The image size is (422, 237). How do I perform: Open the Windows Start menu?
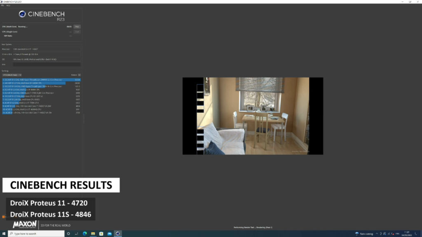pos(4,234)
